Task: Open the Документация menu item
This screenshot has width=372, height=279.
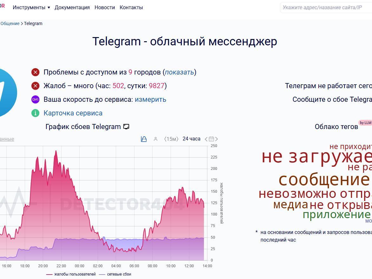Action: (72, 7)
